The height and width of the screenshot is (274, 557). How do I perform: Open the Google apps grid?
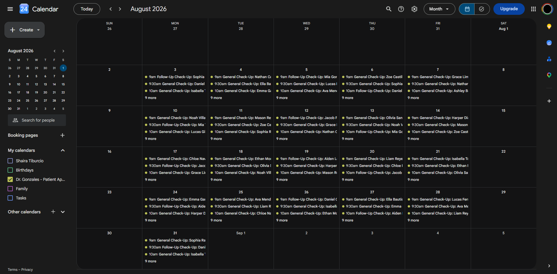[533, 9]
